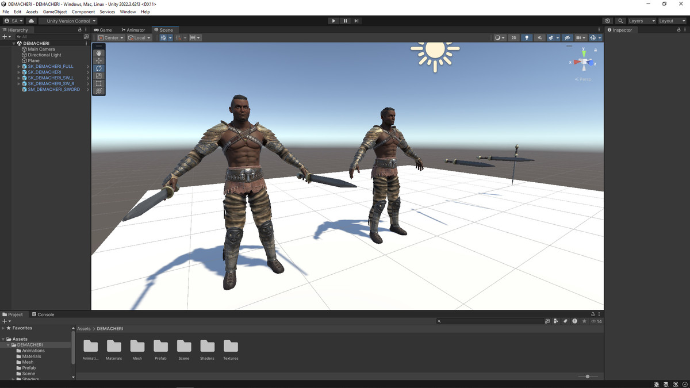Image resolution: width=690 pixels, height=388 pixels.
Task: Open the scene camera settings dropdown
Action: point(580,38)
